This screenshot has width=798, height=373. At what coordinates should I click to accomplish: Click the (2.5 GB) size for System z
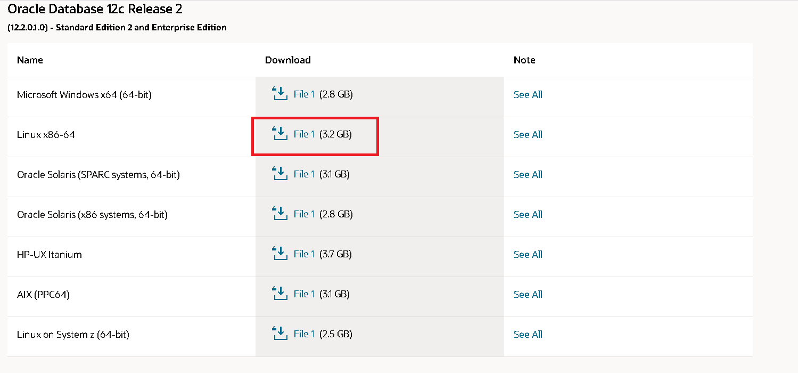tap(336, 334)
